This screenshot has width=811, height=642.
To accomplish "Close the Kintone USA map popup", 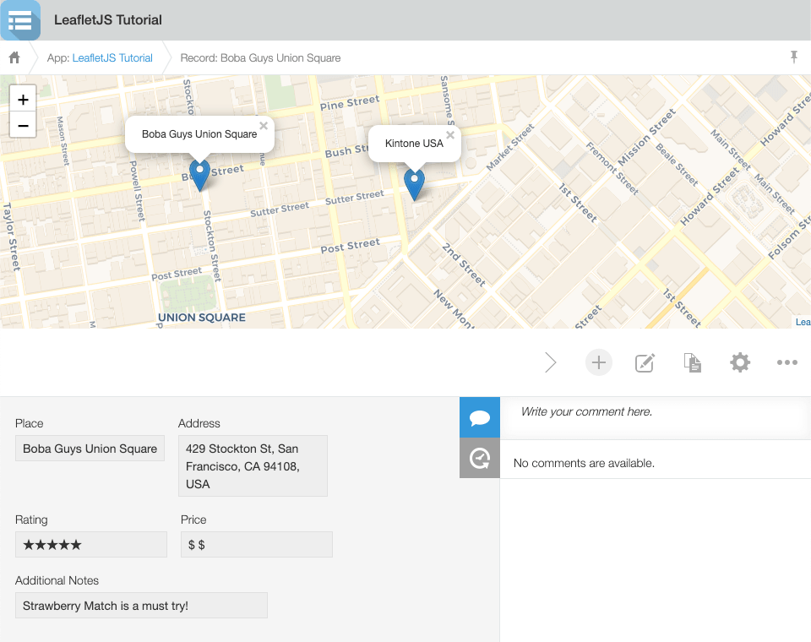I will 450,133.
